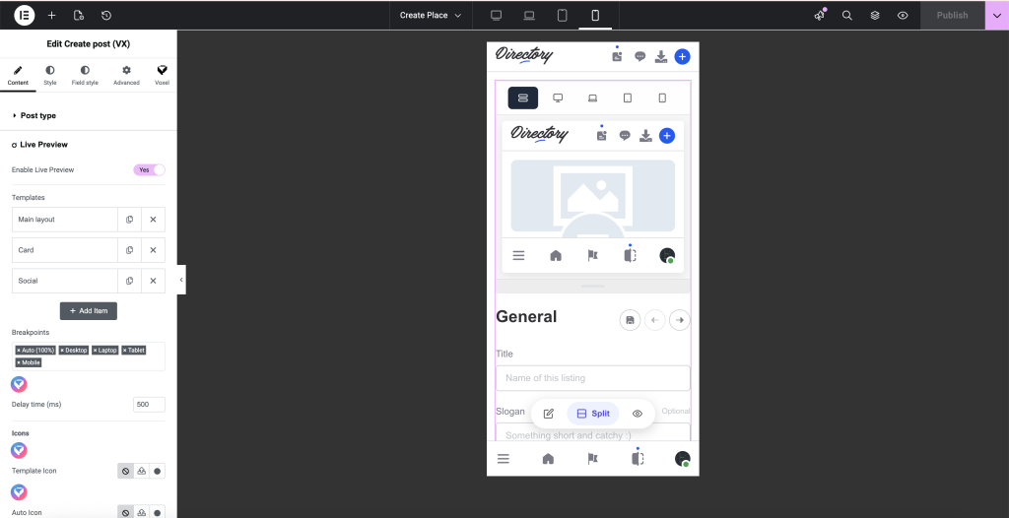Click the add element plus icon

coord(52,15)
